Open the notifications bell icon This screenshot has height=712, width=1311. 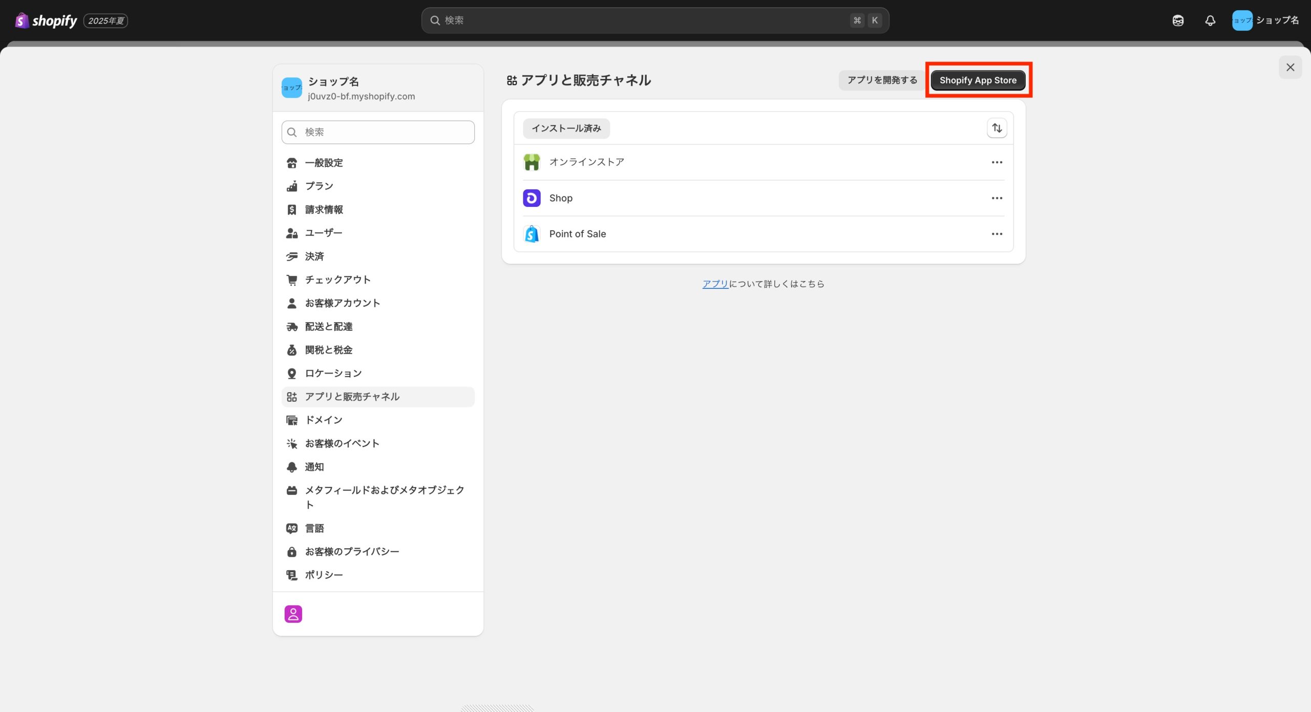click(1210, 20)
